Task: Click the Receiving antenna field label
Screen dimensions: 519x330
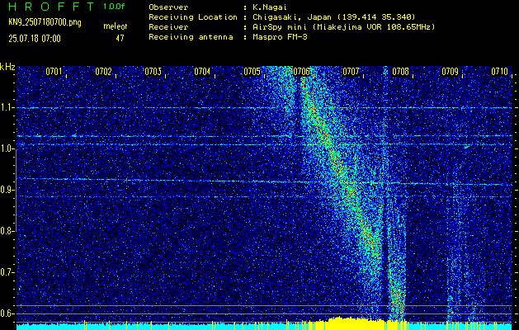Action: tap(191, 37)
